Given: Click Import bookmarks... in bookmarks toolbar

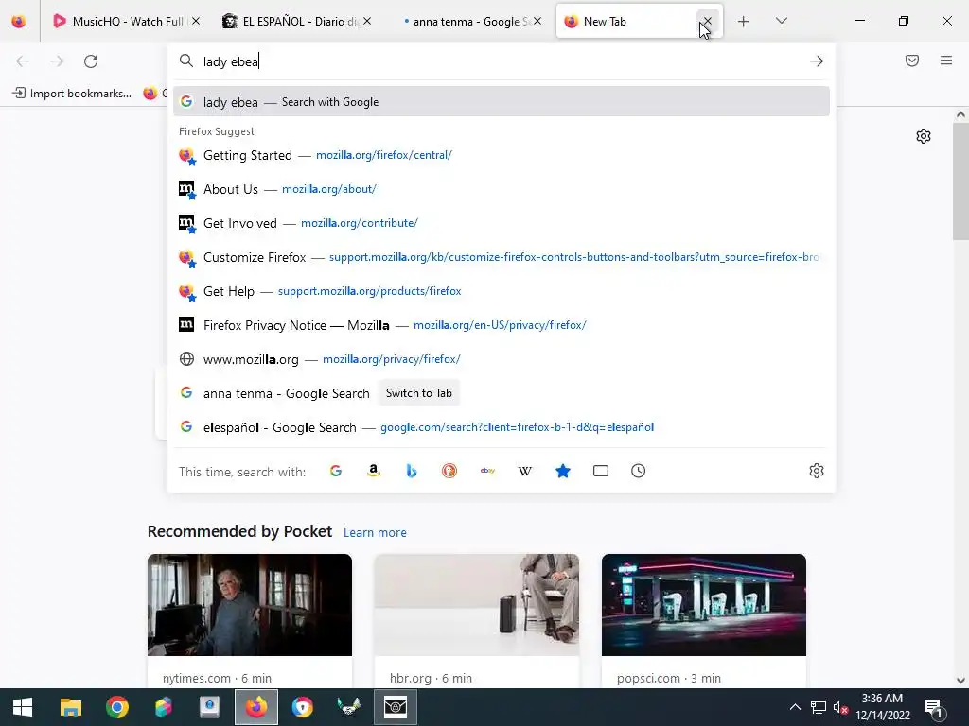Looking at the screenshot, I should click(x=72, y=94).
